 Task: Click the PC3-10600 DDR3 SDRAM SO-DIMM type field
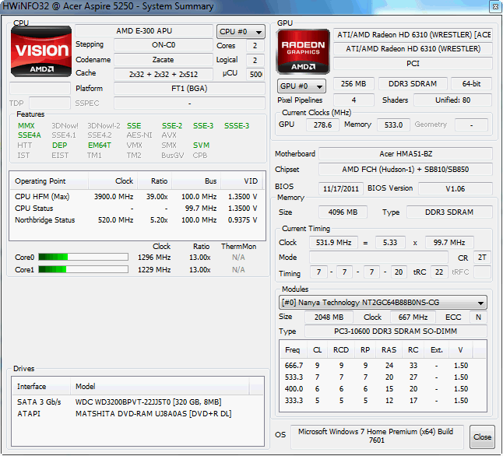pyautogui.click(x=396, y=331)
